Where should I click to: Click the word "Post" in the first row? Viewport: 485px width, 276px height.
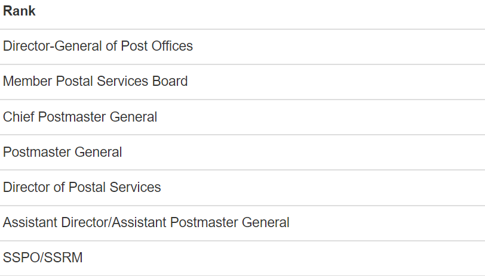[x=134, y=46]
